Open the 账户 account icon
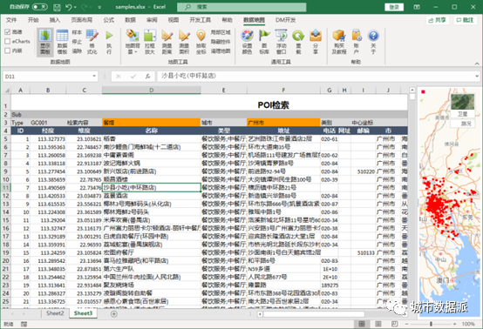This screenshot has width=483, height=329. (x=357, y=42)
